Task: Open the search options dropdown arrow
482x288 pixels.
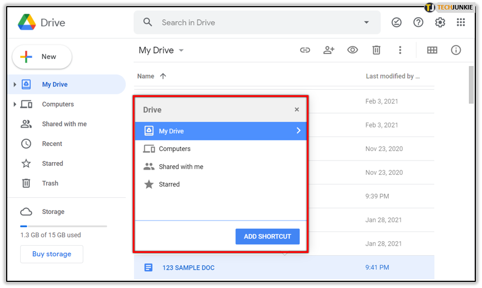Action: pos(366,22)
